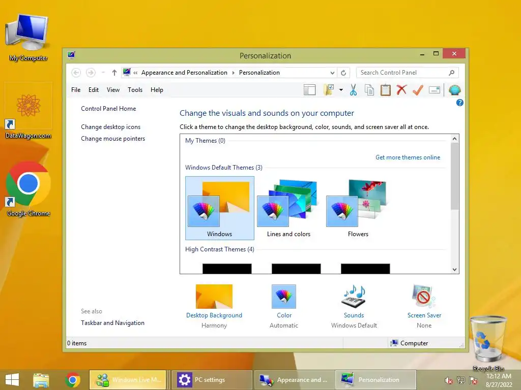Refresh the Personalization page
The height and width of the screenshot is (390, 521).
tap(343, 73)
